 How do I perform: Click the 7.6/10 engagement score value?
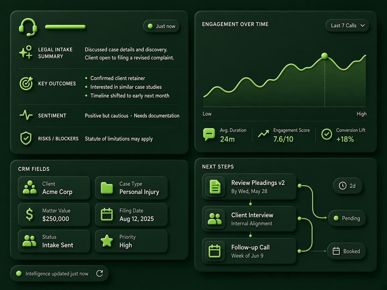click(283, 139)
